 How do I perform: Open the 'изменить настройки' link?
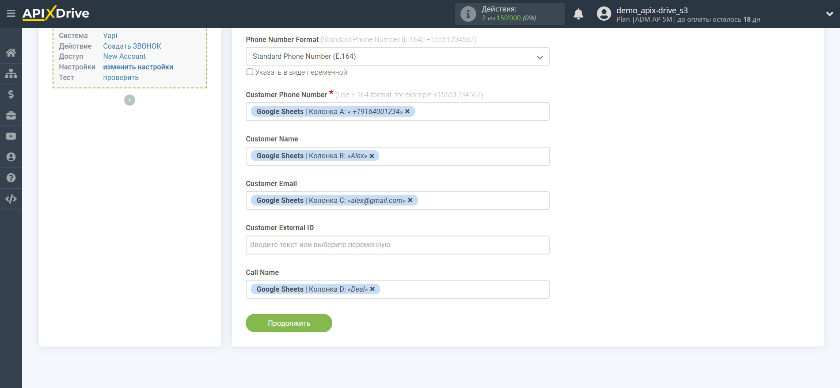click(x=138, y=67)
